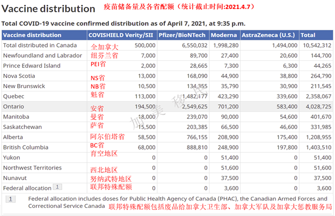Click the footnote marker 1 before the note text
Screen dimensions: 335x216
coord(11,199)
